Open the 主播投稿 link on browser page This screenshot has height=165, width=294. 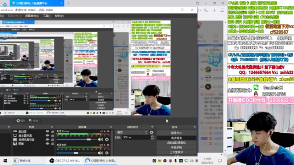tap(213, 50)
